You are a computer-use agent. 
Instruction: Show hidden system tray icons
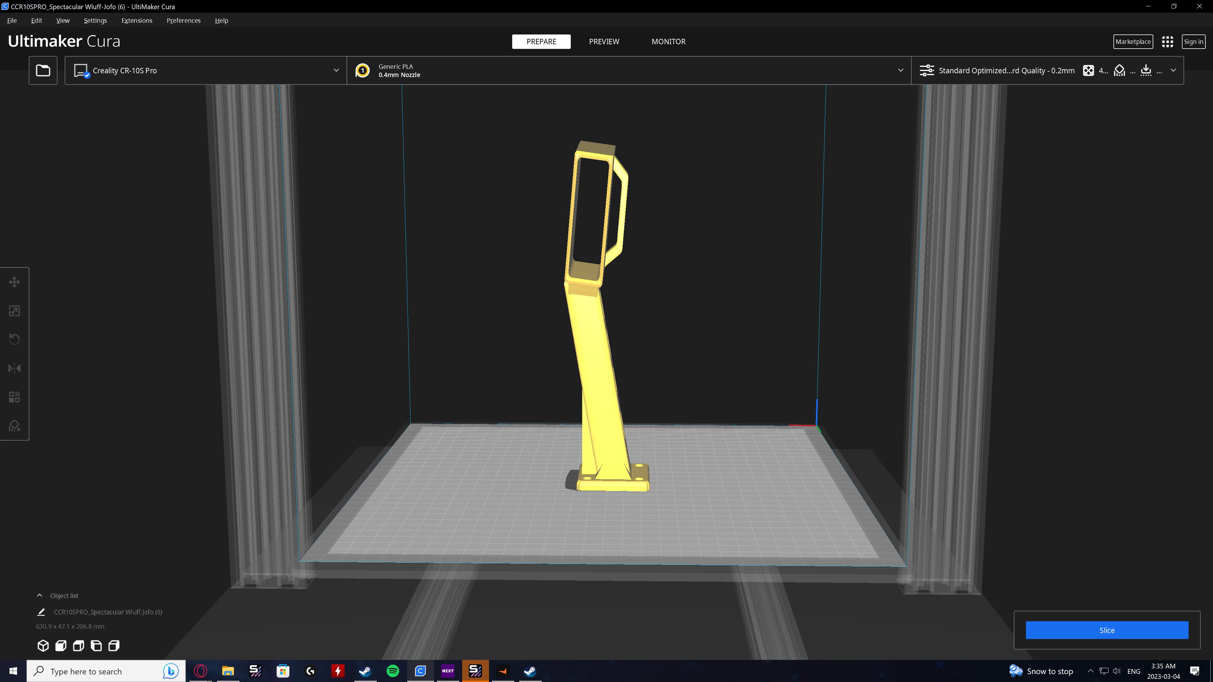1090,671
